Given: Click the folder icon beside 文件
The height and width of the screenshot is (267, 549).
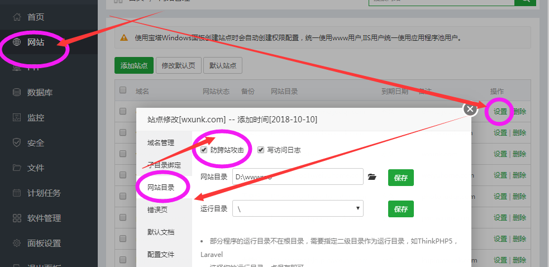Looking at the screenshot, I should point(17,168).
